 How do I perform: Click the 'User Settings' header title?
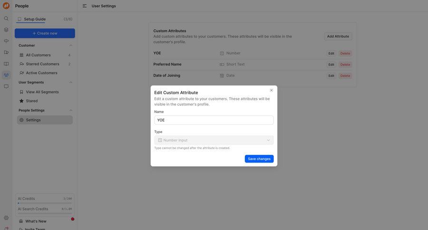104,6
